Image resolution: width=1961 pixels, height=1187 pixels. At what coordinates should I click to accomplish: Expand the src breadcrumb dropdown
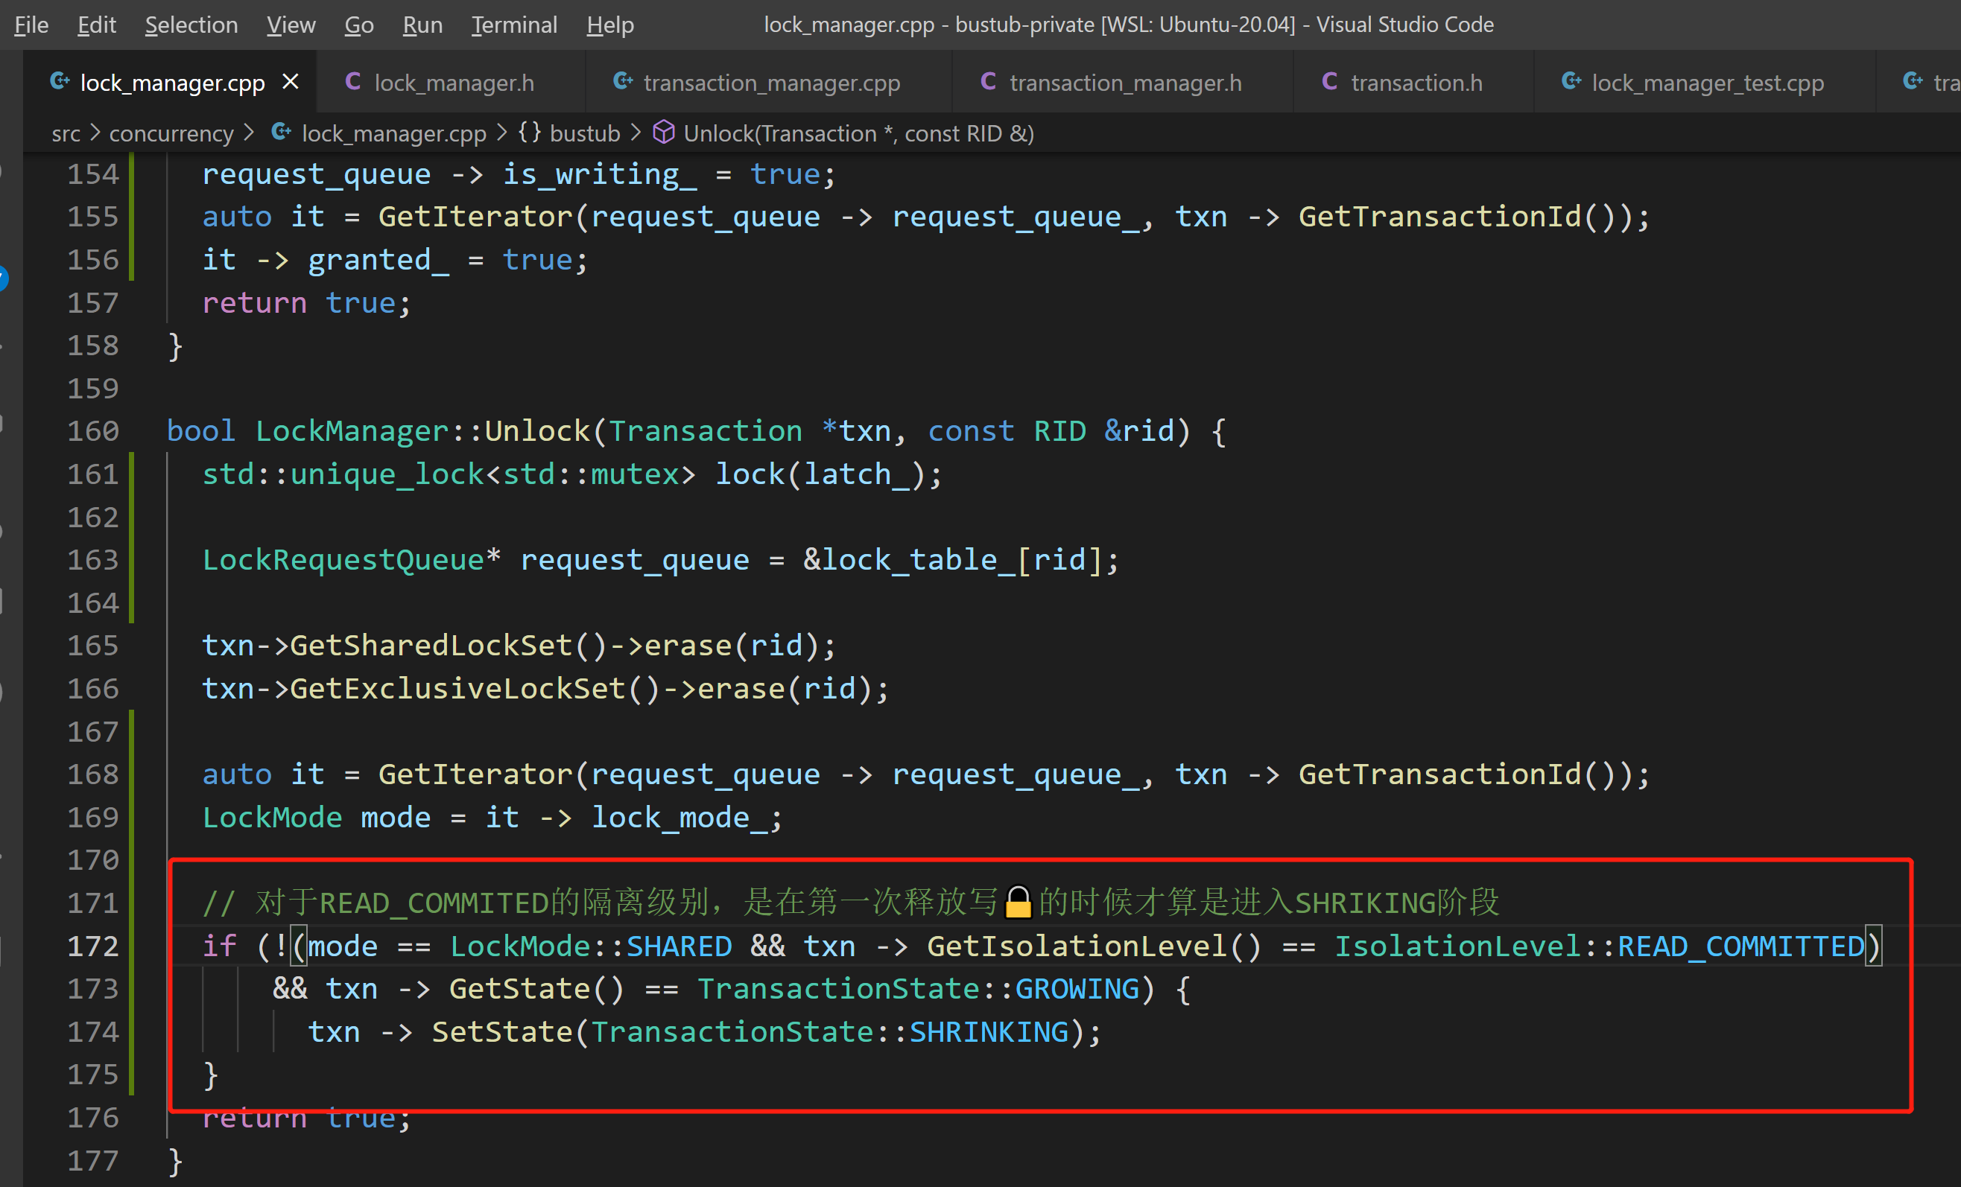[66, 133]
